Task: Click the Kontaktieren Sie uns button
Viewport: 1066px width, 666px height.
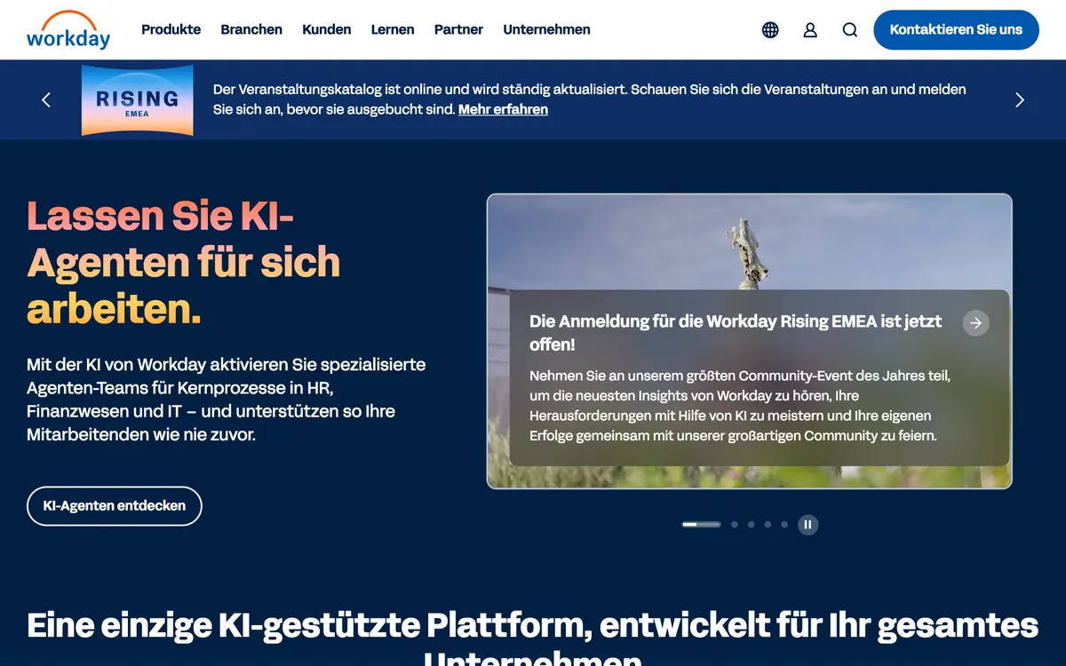Action: 956,30
